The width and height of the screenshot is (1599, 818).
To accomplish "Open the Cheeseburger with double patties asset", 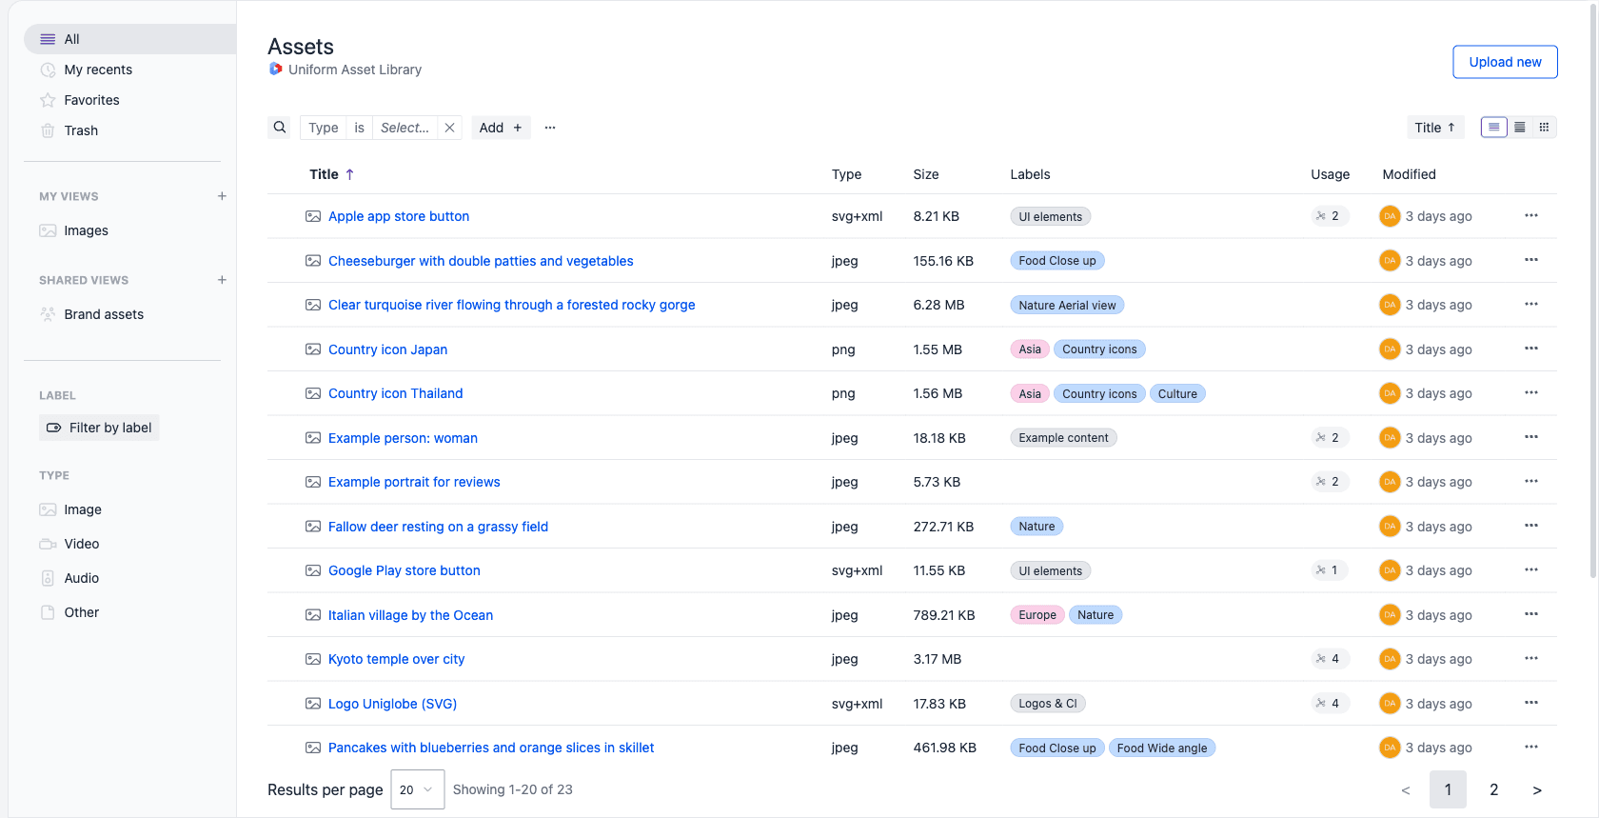I will point(481,261).
